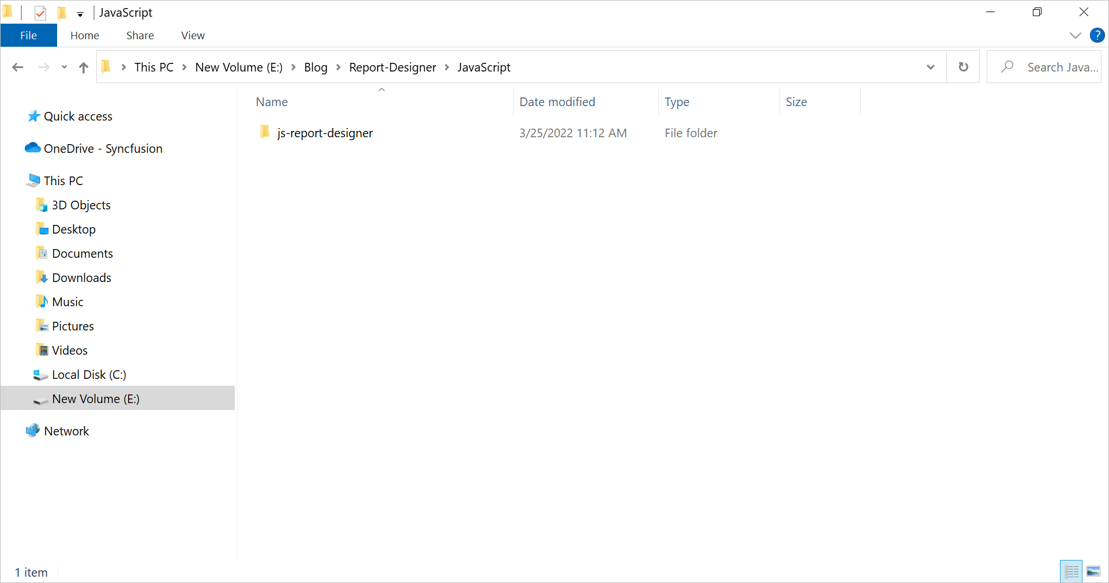Expand the Customize Quick Access Toolbar menu
This screenshot has width=1109, height=583.
tap(80, 14)
